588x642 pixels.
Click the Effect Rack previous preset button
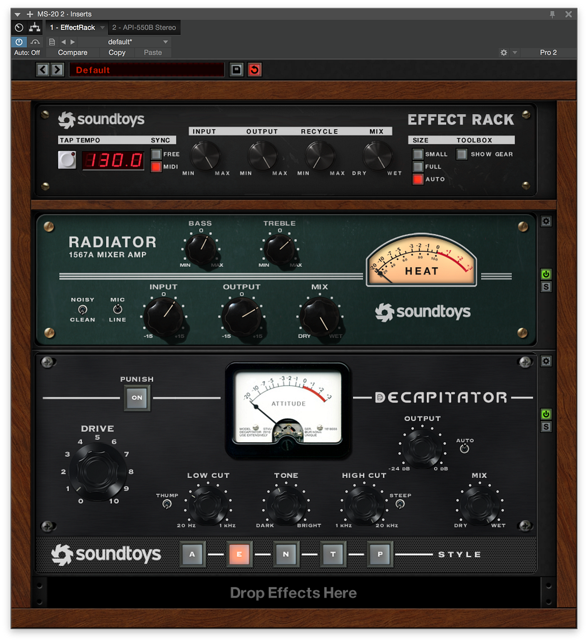pyautogui.click(x=43, y=69)
